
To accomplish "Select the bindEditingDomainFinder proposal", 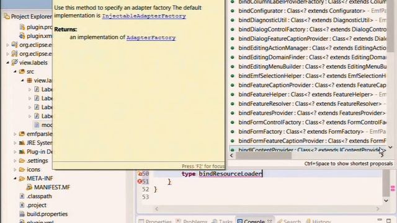I will (x=308, y=58).
